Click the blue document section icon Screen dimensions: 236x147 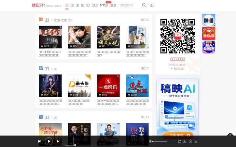41,68
